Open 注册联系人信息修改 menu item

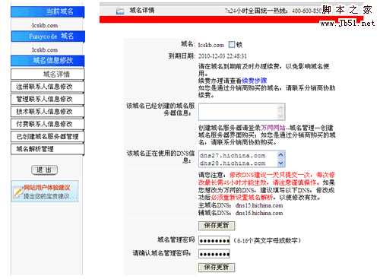click(x=48, y=87)
